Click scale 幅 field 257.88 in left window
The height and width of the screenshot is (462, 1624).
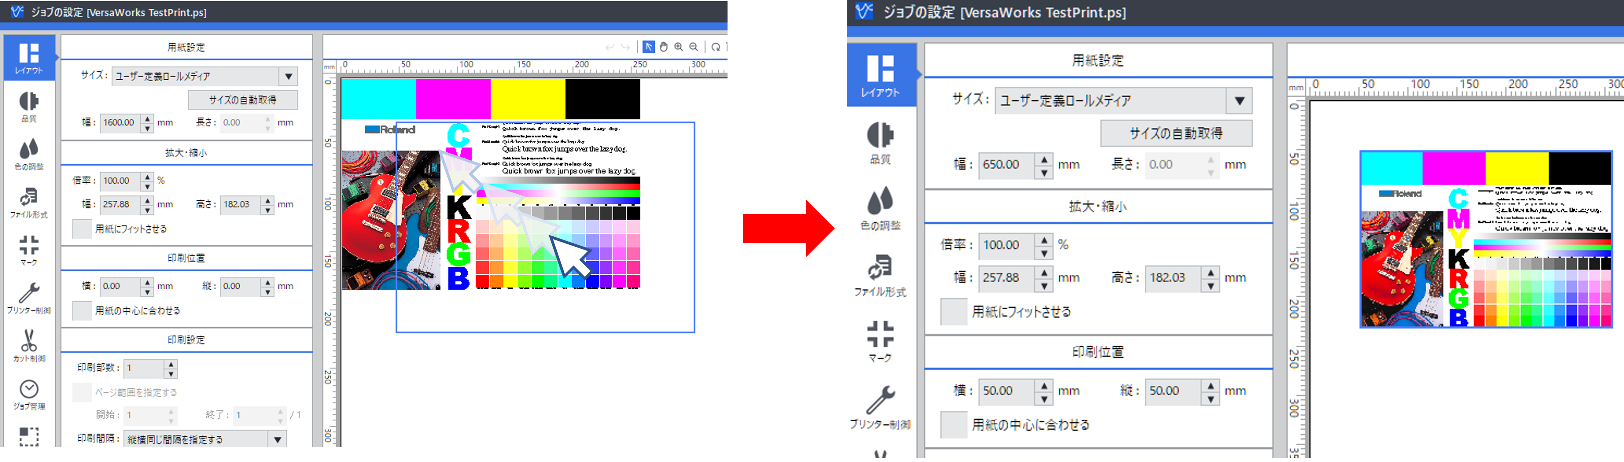121,204
